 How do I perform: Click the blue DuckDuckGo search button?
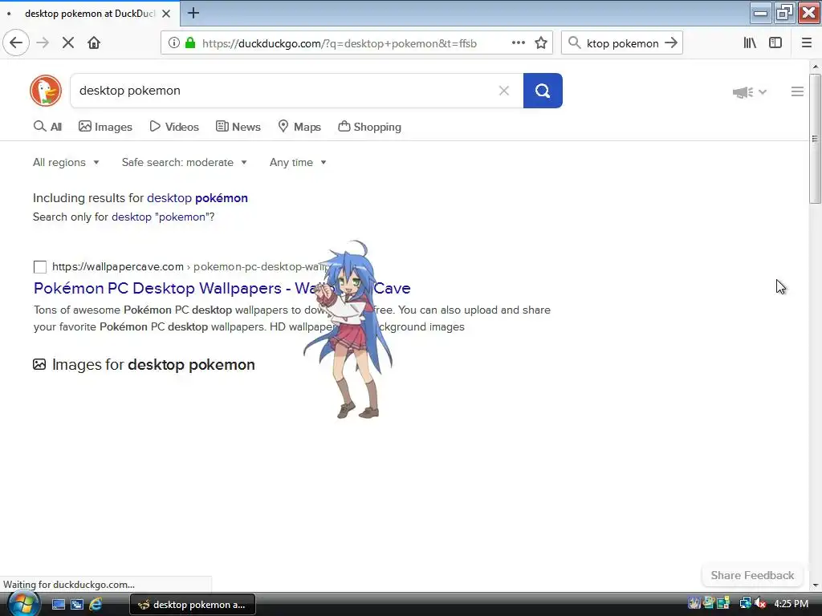[x=543, y=91]
